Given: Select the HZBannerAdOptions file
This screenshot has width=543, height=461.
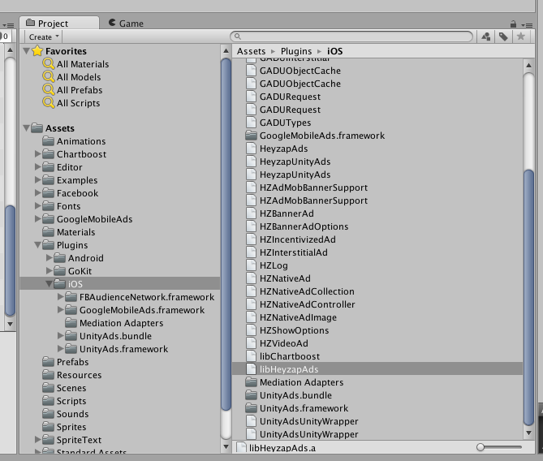Looking at the screenshot, I should tap(304, 226).
